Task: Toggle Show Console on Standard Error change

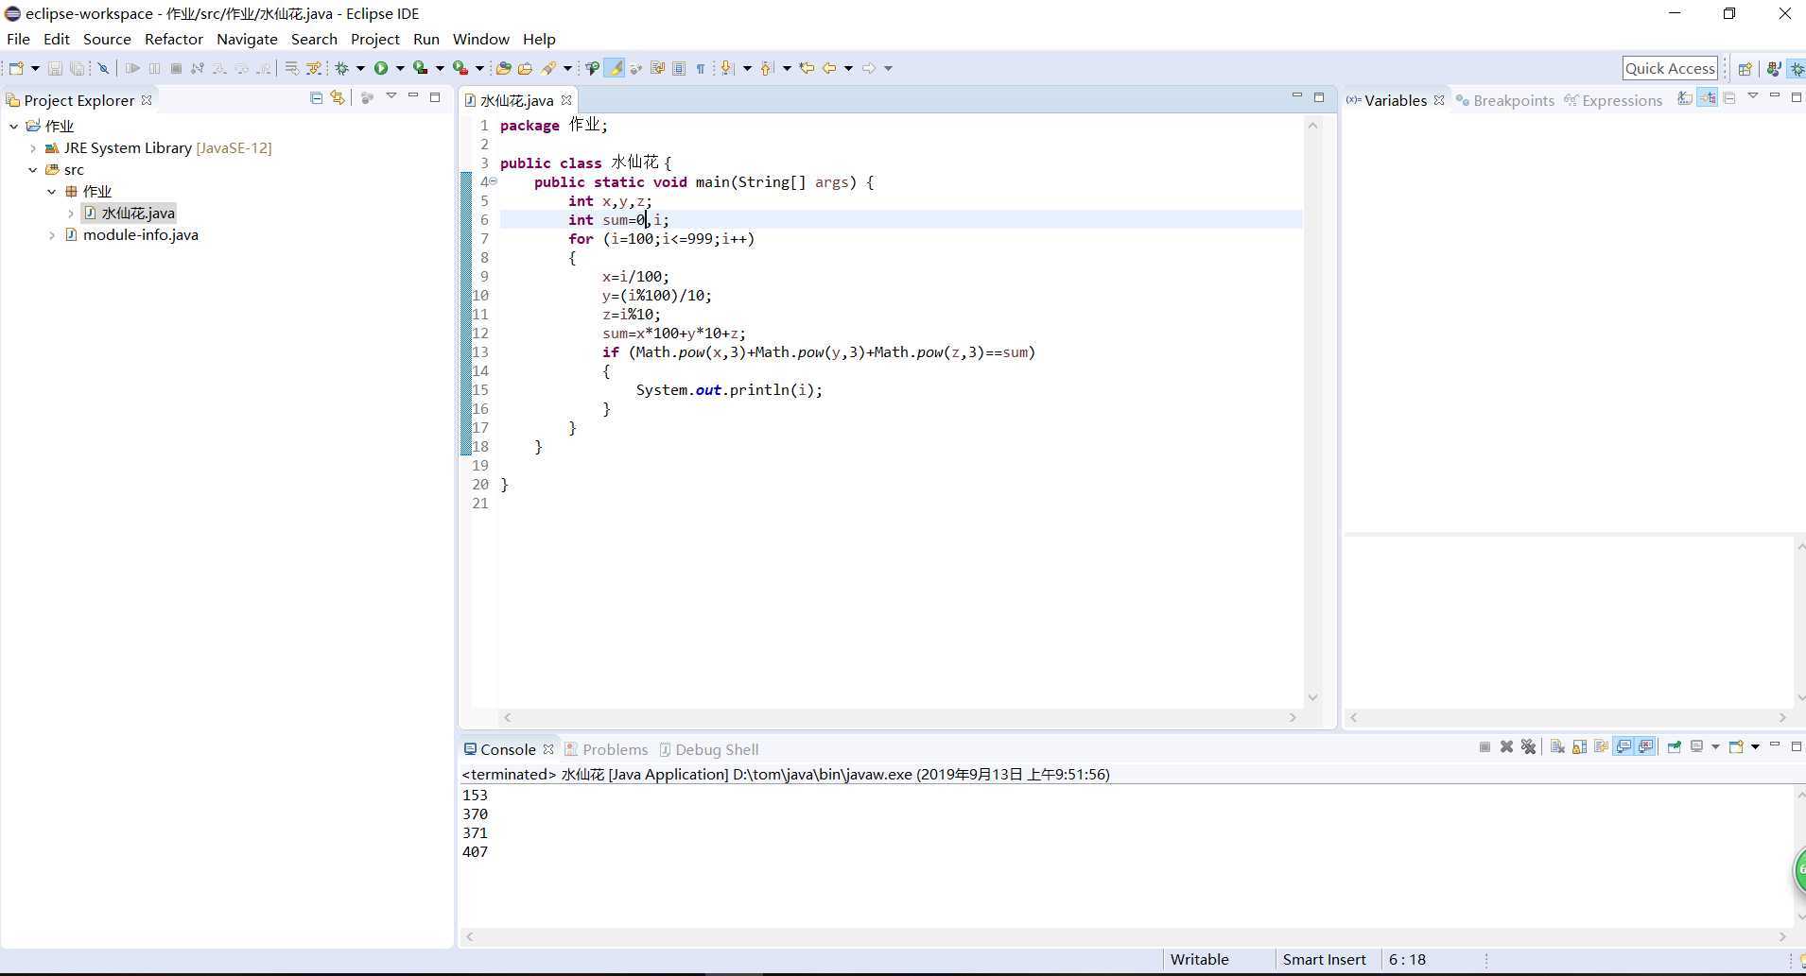Action: pos(1646,746)
